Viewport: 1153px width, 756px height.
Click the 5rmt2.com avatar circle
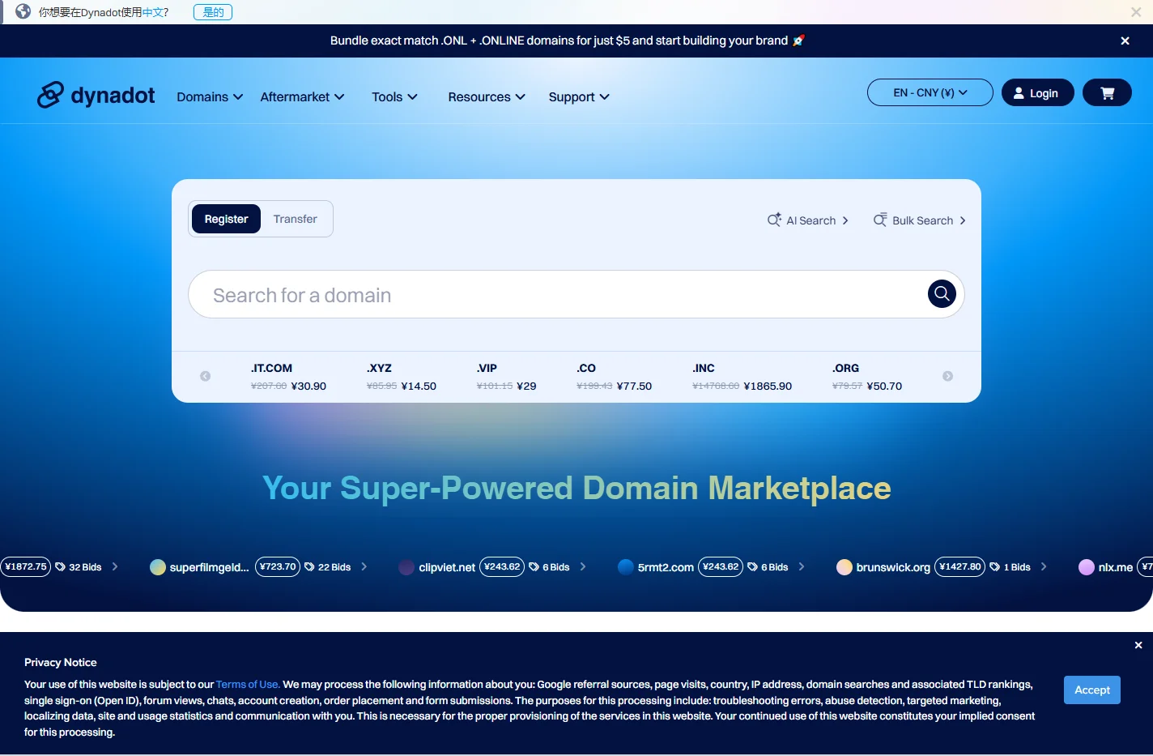point(626,567)
